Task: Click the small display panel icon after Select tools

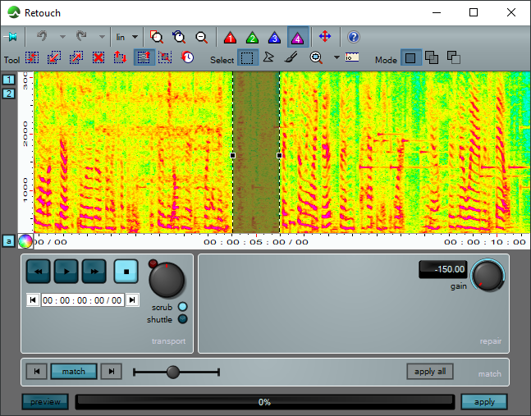Action: point(352,57)
